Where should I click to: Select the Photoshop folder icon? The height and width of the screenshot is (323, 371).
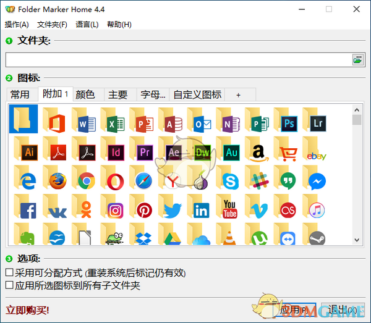[x=286, y=120]
